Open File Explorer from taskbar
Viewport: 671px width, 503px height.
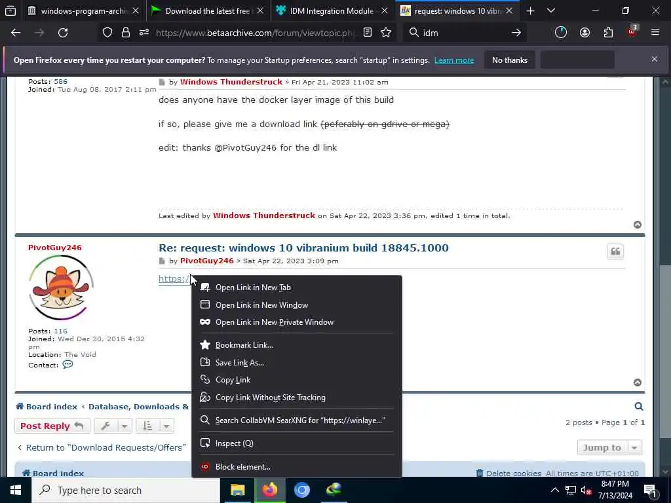click(237, 490)
